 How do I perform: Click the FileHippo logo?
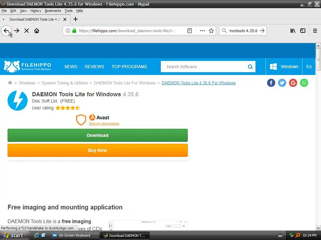coord(28,67)
